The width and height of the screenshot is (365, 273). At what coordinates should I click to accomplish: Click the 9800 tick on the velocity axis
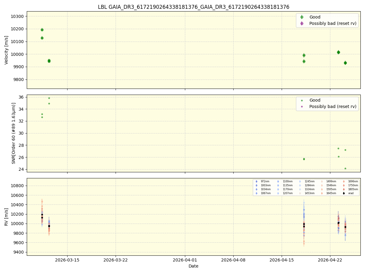19,79
